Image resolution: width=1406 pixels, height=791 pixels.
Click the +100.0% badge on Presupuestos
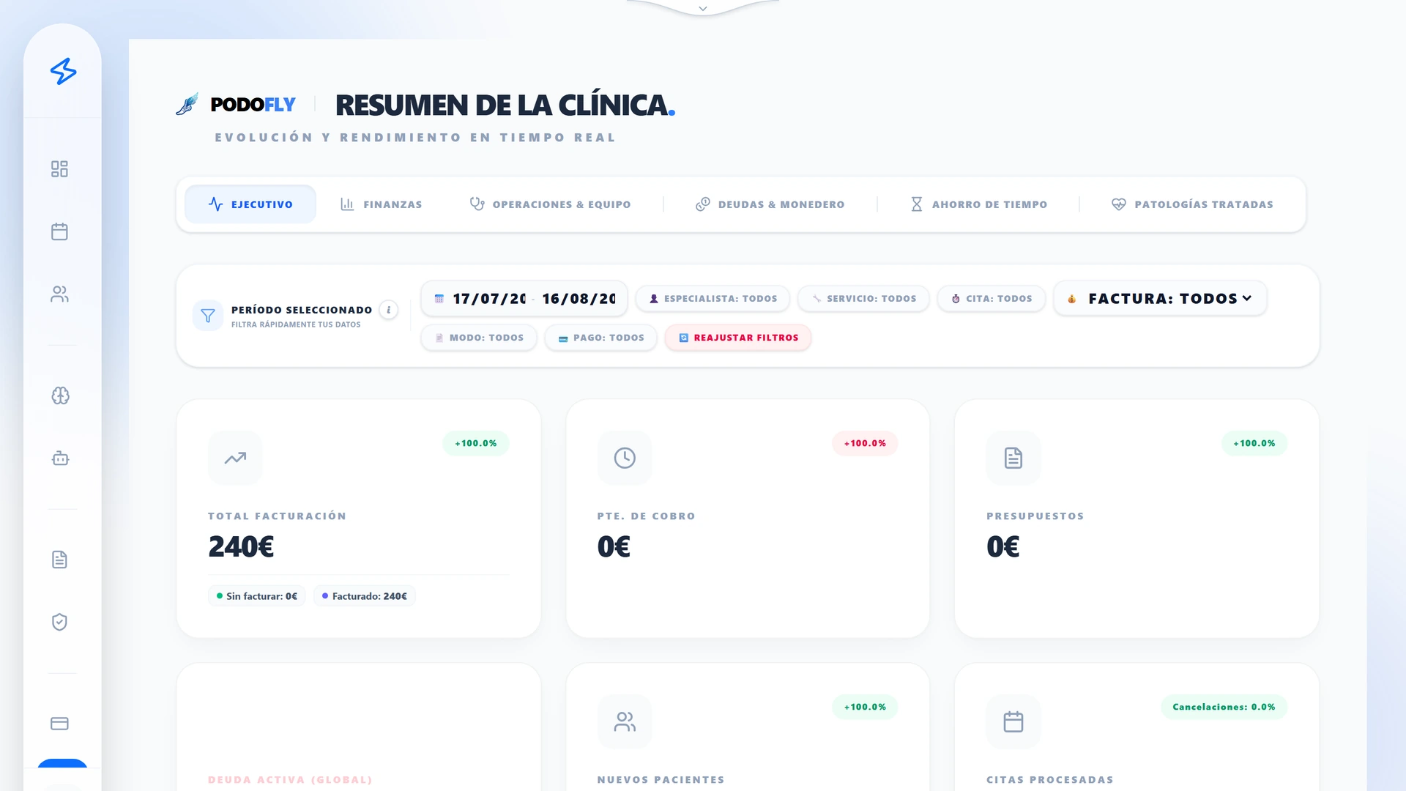click(x=1254, y=443)
